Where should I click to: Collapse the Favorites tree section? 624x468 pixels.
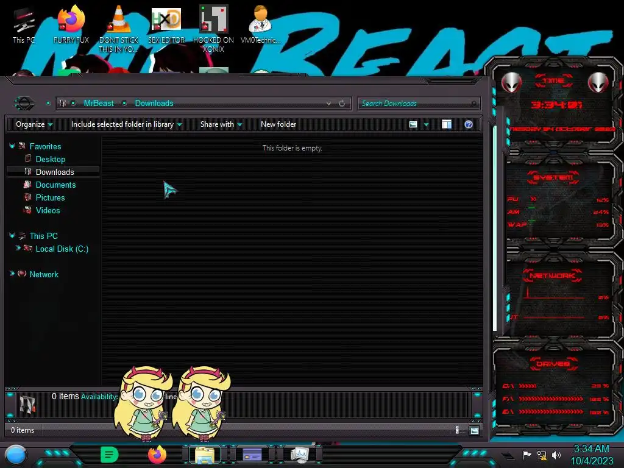tap(12, 146)
